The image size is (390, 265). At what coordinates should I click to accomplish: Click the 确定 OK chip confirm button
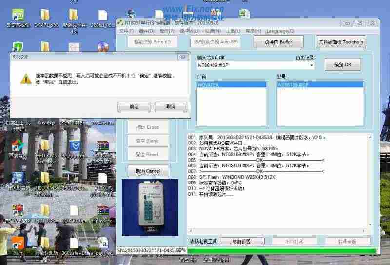(343, 65)
